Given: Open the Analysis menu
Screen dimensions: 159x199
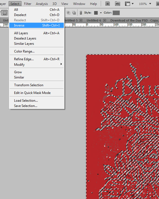Looking at the screenshot, I should tap(42, 4).
